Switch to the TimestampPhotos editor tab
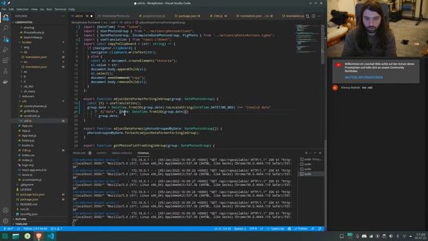Viewport: 428px width, 241px height. point(115,16)
